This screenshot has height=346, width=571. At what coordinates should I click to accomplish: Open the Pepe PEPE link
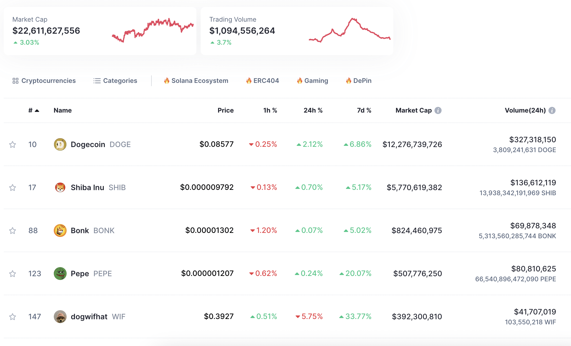[91, 274]
